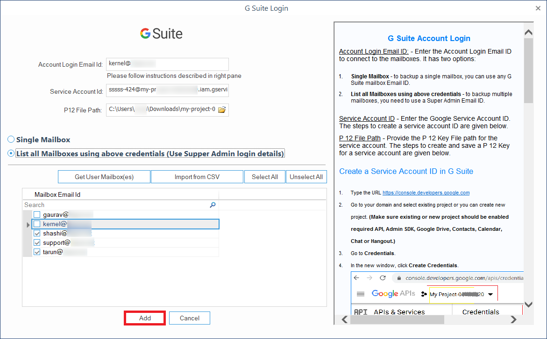
Task: Click the Add button
Action: [145, 318]
